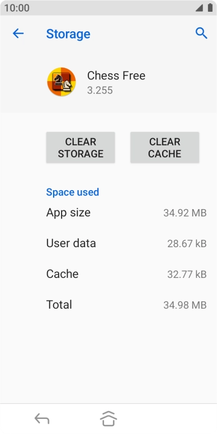The width and height of the screenshot is (217, 434).
Task: Tap the 32.77 kB cache value
Action: [187, 274]
